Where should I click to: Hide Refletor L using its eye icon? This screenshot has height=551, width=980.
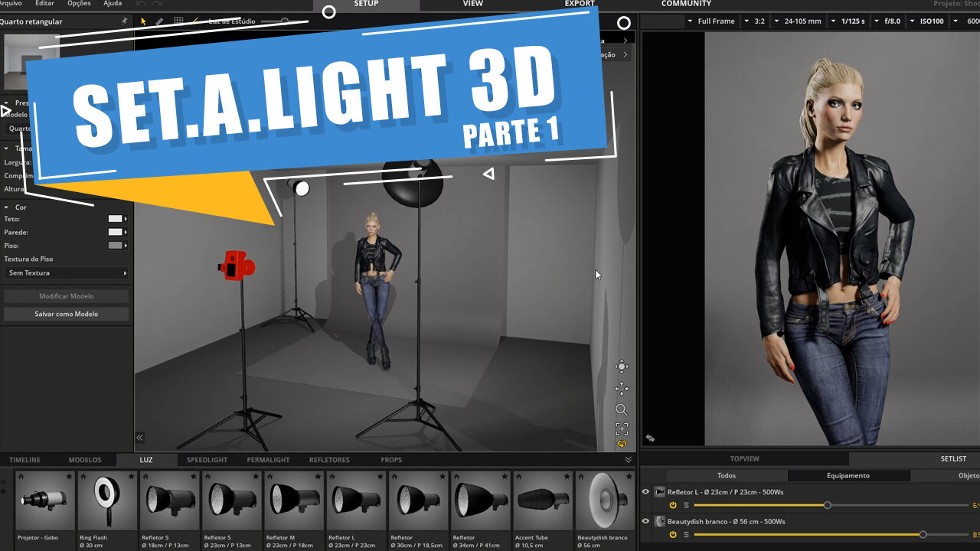(x=645, y=492)
